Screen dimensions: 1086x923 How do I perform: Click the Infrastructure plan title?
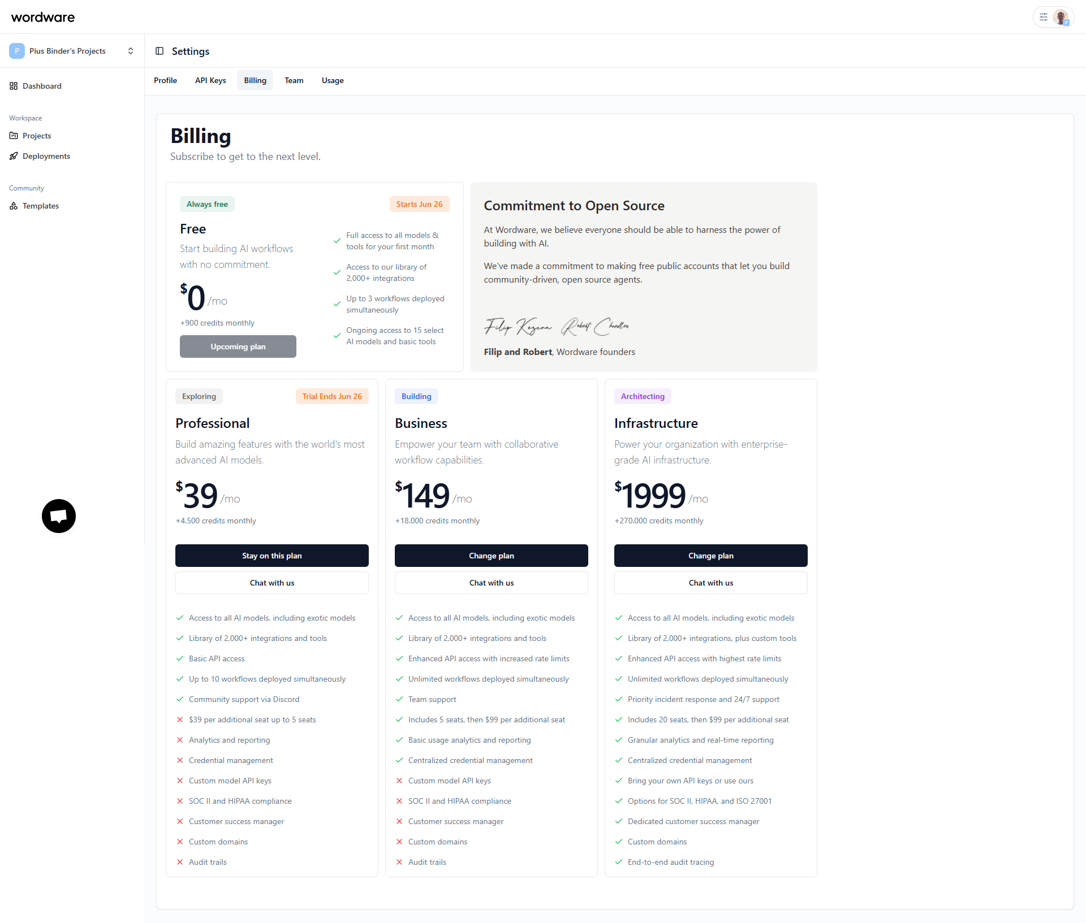click(x=656, y=423)
